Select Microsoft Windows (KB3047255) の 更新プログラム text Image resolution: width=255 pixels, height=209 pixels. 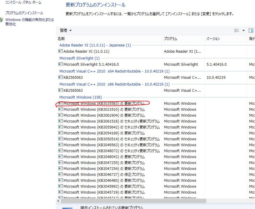[104, 163]
